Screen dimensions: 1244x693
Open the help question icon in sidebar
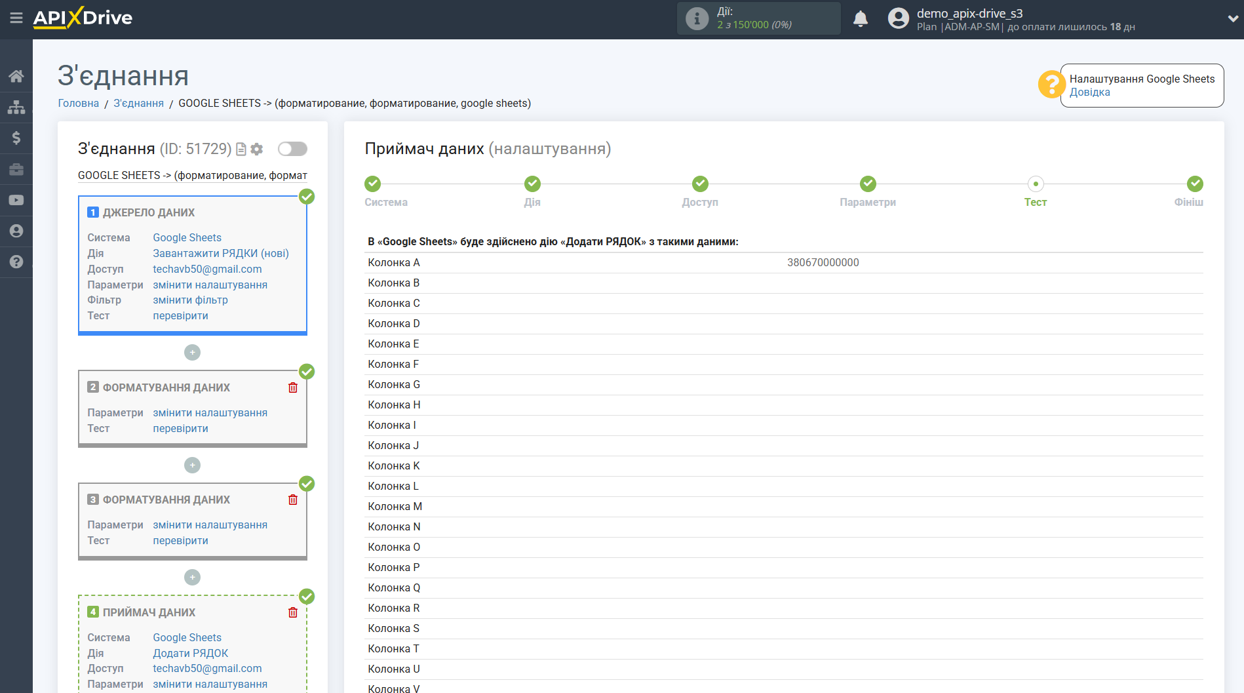(16, 262)
